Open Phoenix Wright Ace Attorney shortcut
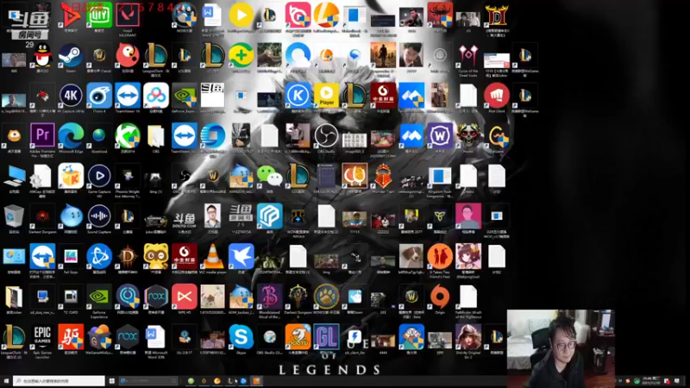Viewport: 690px width, 388px height. [127, 176]
